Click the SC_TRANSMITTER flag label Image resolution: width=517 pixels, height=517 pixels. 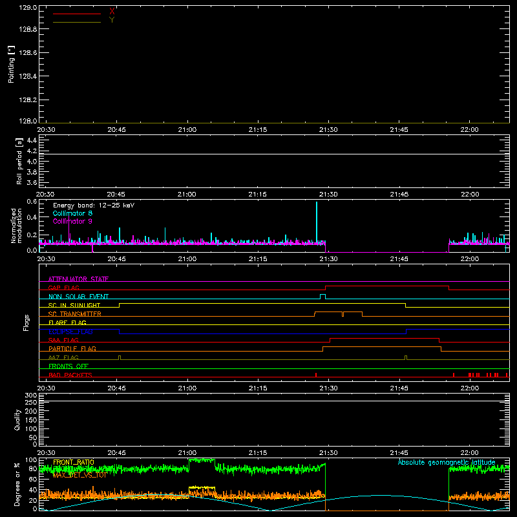click(x=75, y=314)
